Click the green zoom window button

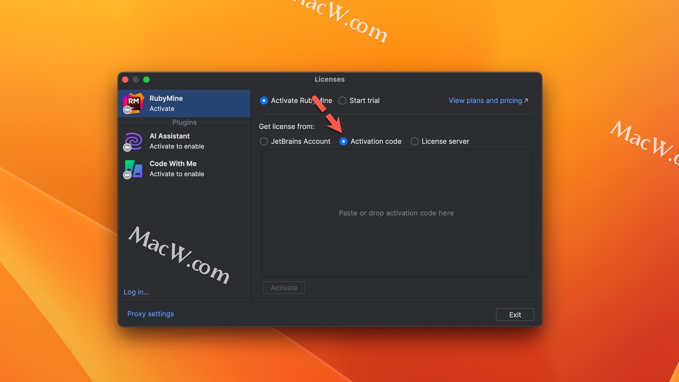pos(146,80)
